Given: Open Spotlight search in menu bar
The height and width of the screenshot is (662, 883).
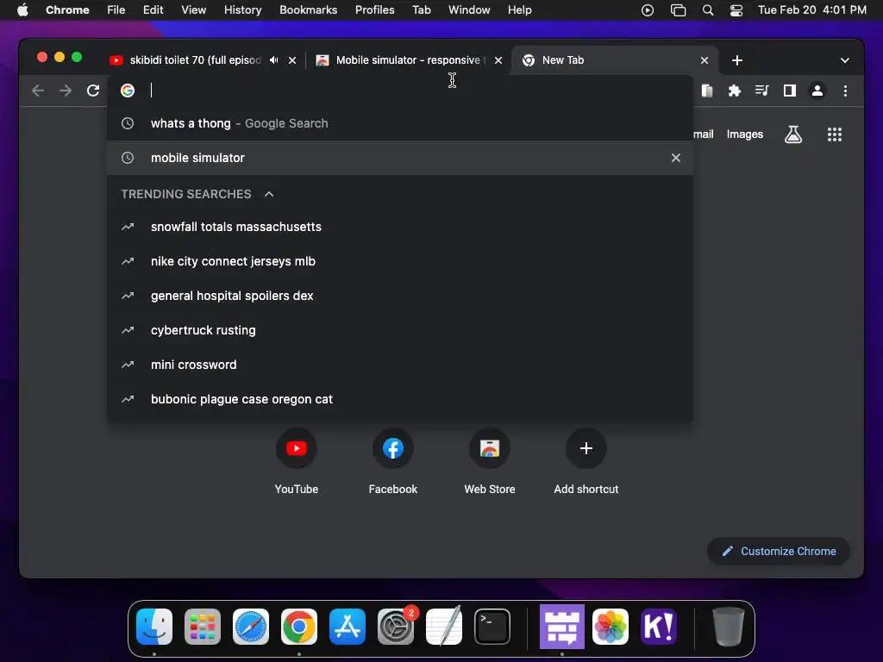Looking at the screenshot, I should (x=708, y=10).
